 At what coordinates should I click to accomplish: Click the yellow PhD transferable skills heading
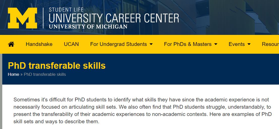click(57, 66)
